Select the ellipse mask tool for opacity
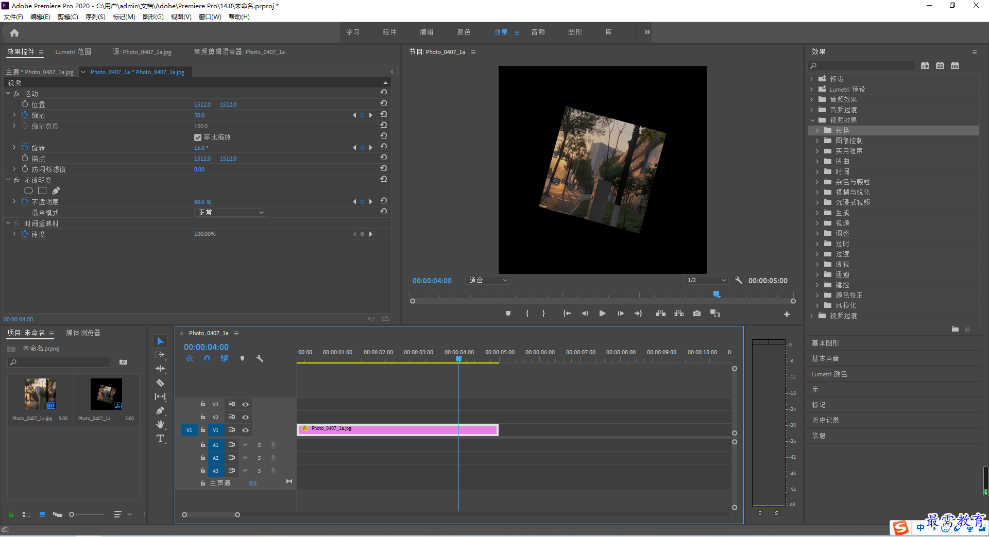Viewport: 989px width, 537px height. 28,190
